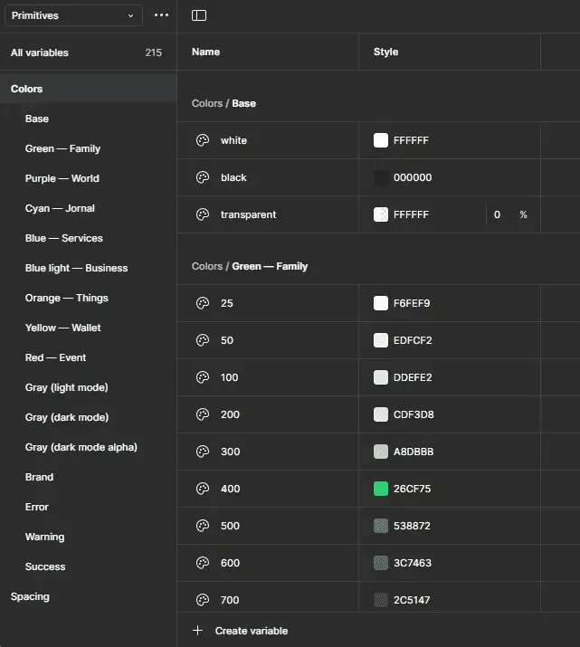Click the palette icon for Green 500

pyautogui.click(x=203, y=526)
